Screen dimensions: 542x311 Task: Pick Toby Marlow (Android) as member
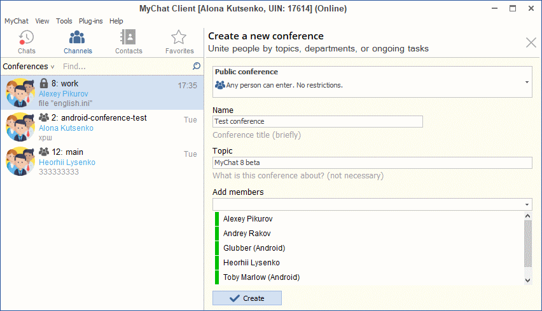pyautogui.click(x=261, y=277)
